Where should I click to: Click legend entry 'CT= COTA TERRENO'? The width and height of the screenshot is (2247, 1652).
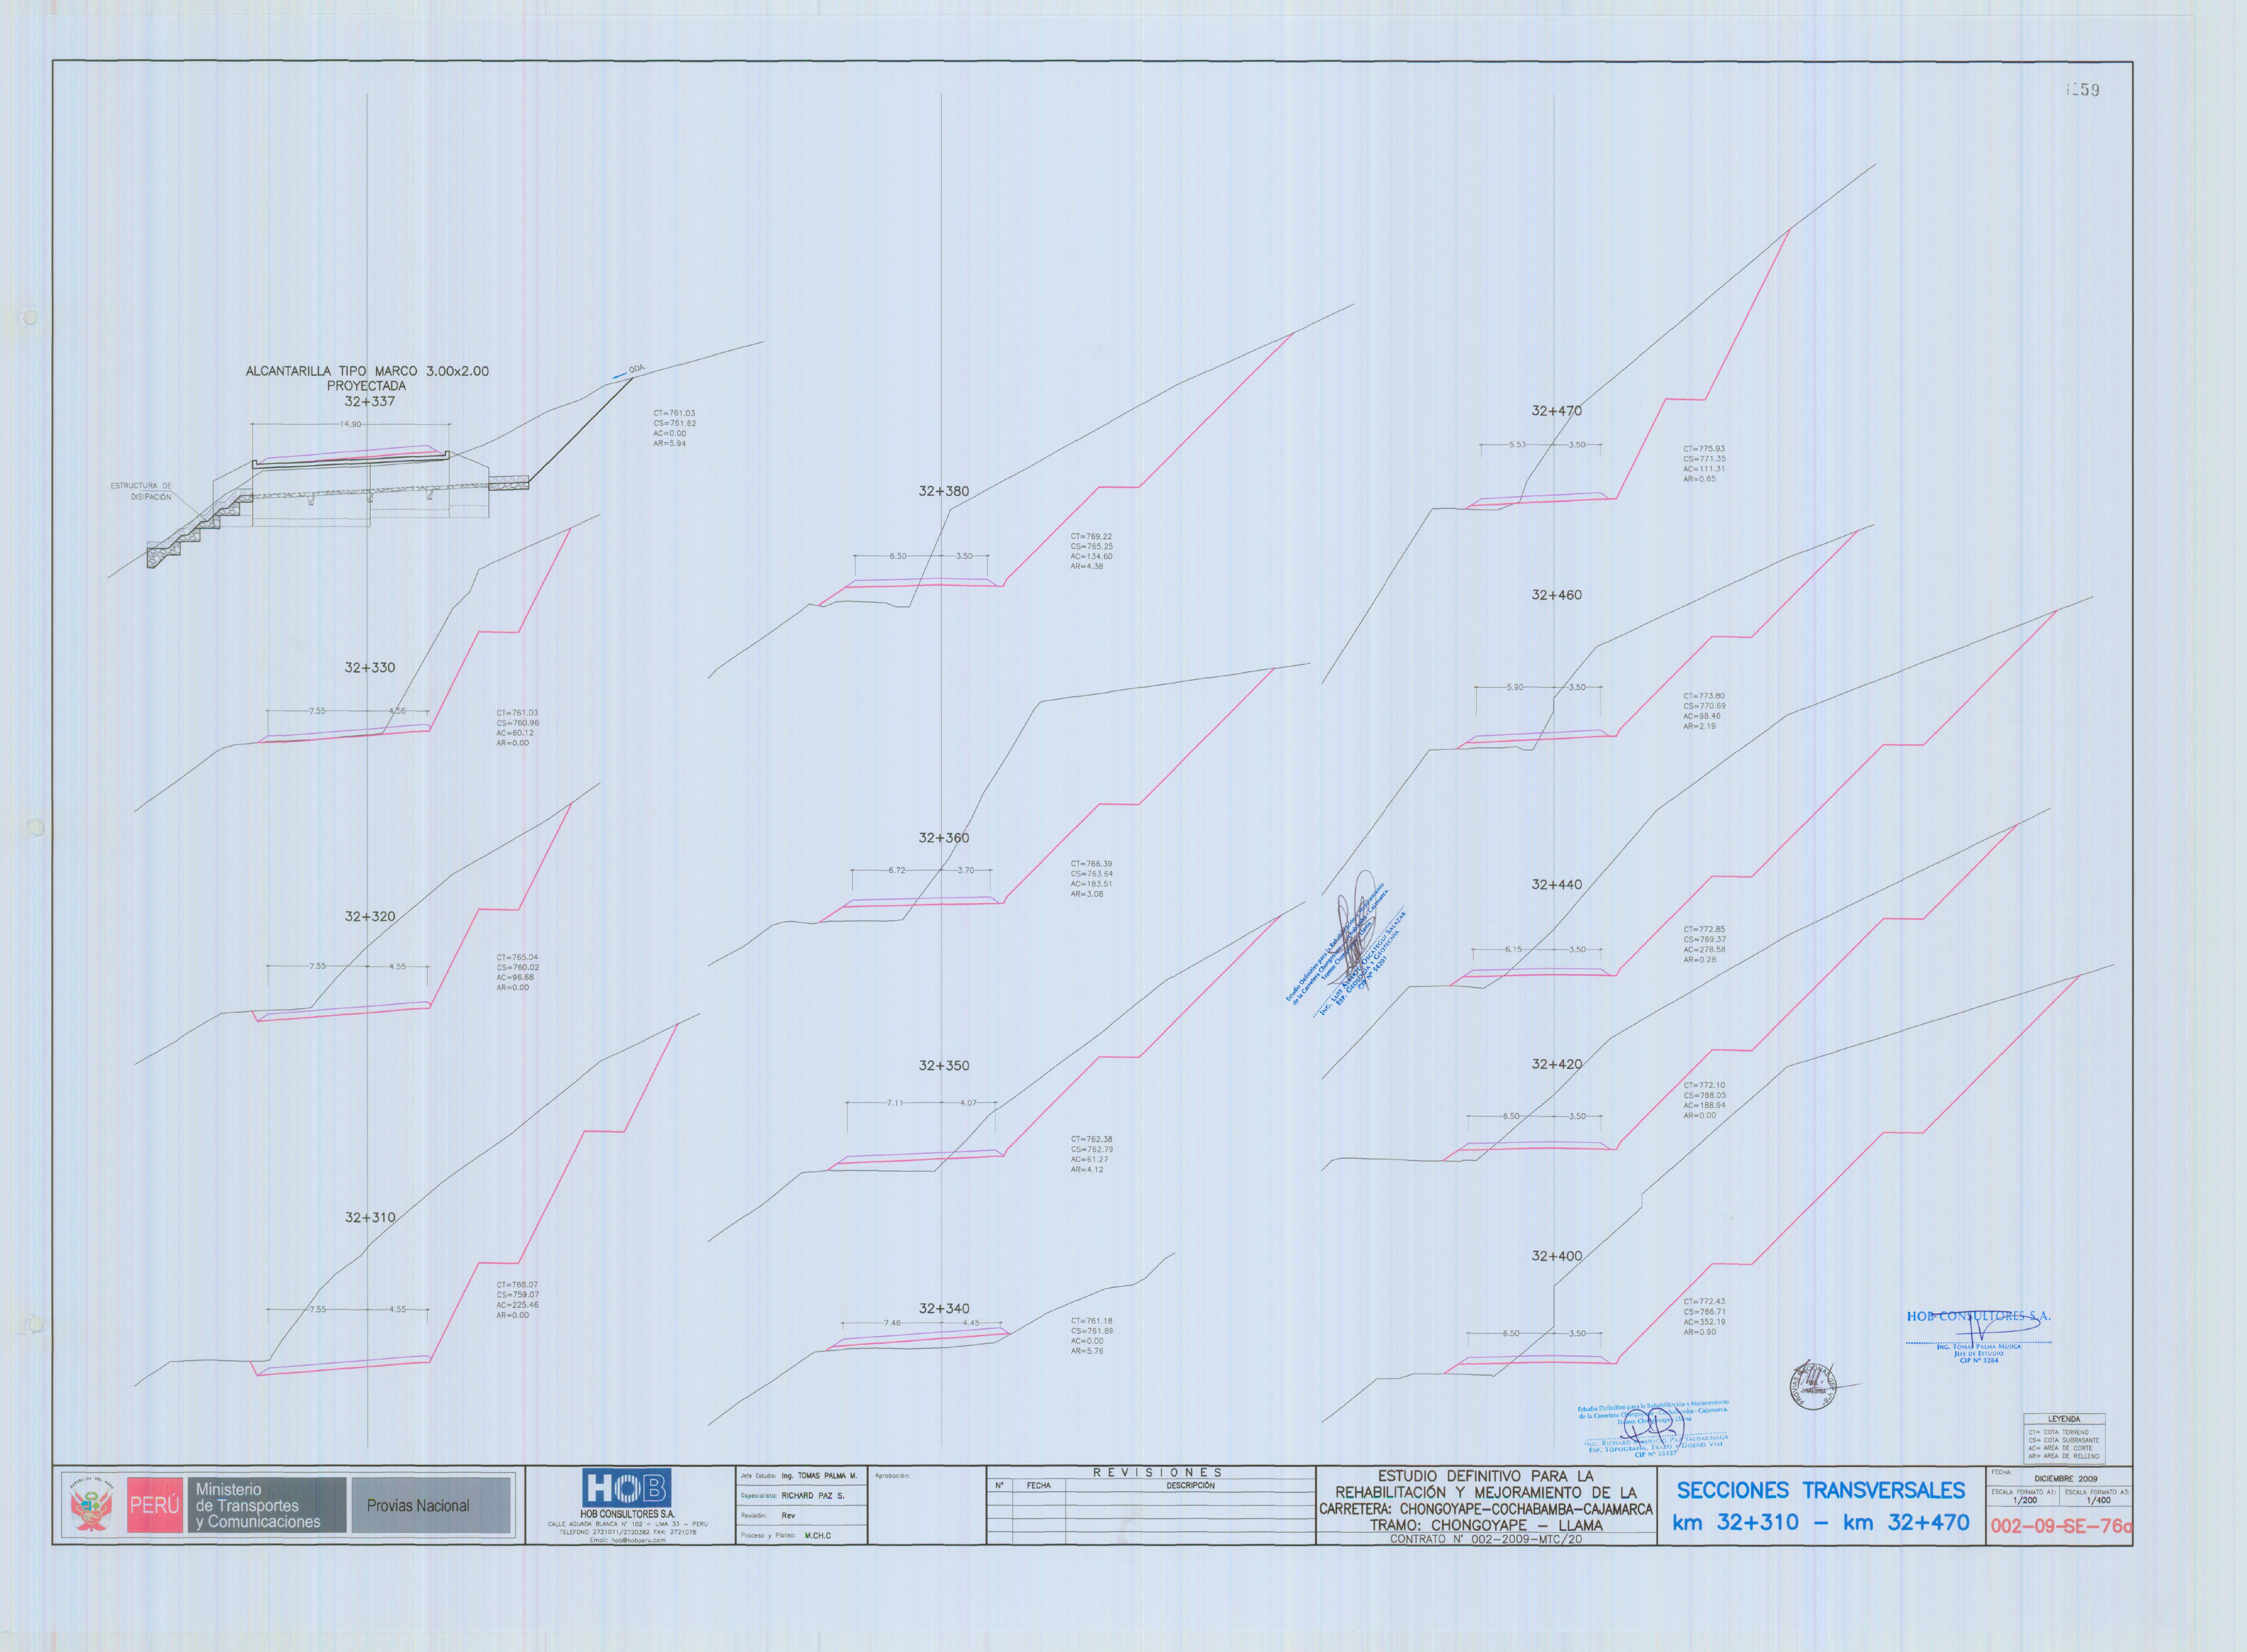point(2059,1432)
